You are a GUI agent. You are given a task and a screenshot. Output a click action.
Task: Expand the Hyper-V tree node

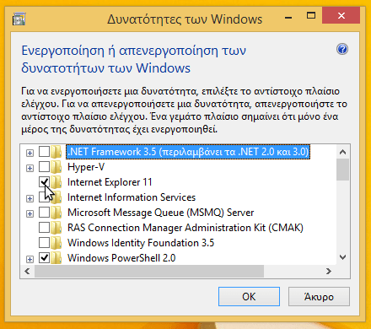click(30, 168)
